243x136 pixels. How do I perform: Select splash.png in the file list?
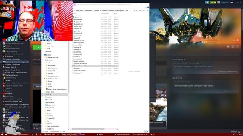click(77, 57)
